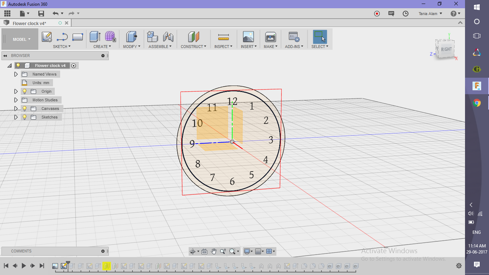Expand the Comments panel with plus icon
Screen dimensions: 489x275
[103, 251]
